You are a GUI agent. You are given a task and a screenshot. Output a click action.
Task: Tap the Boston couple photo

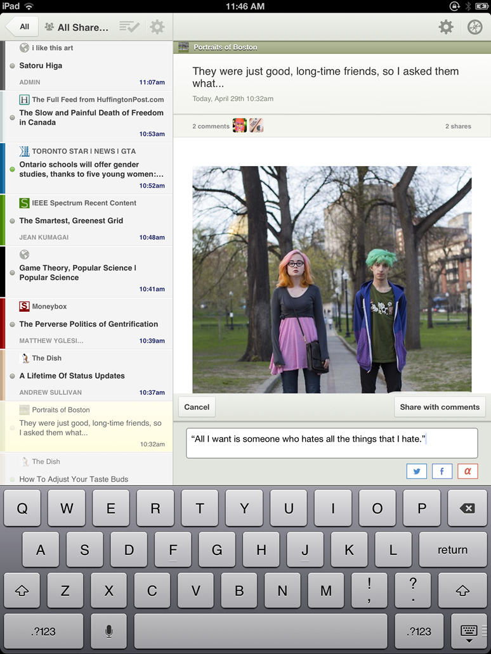tap(332, 279)
